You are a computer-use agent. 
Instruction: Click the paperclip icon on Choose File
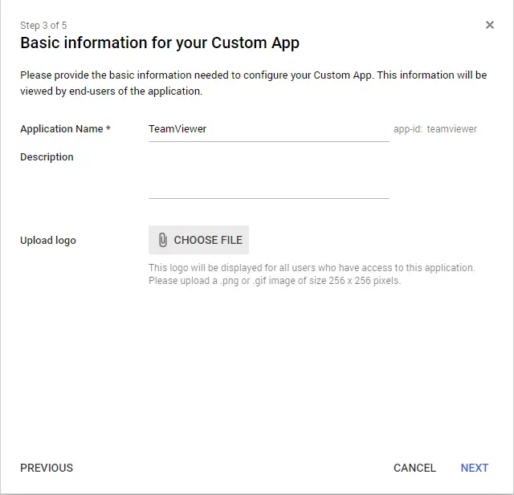click(162, 240)
